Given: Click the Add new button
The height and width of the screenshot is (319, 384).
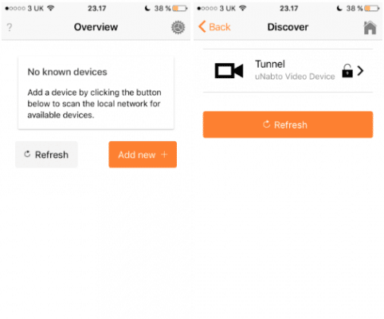Looking at the screenshot, I should tap(143, 155).
